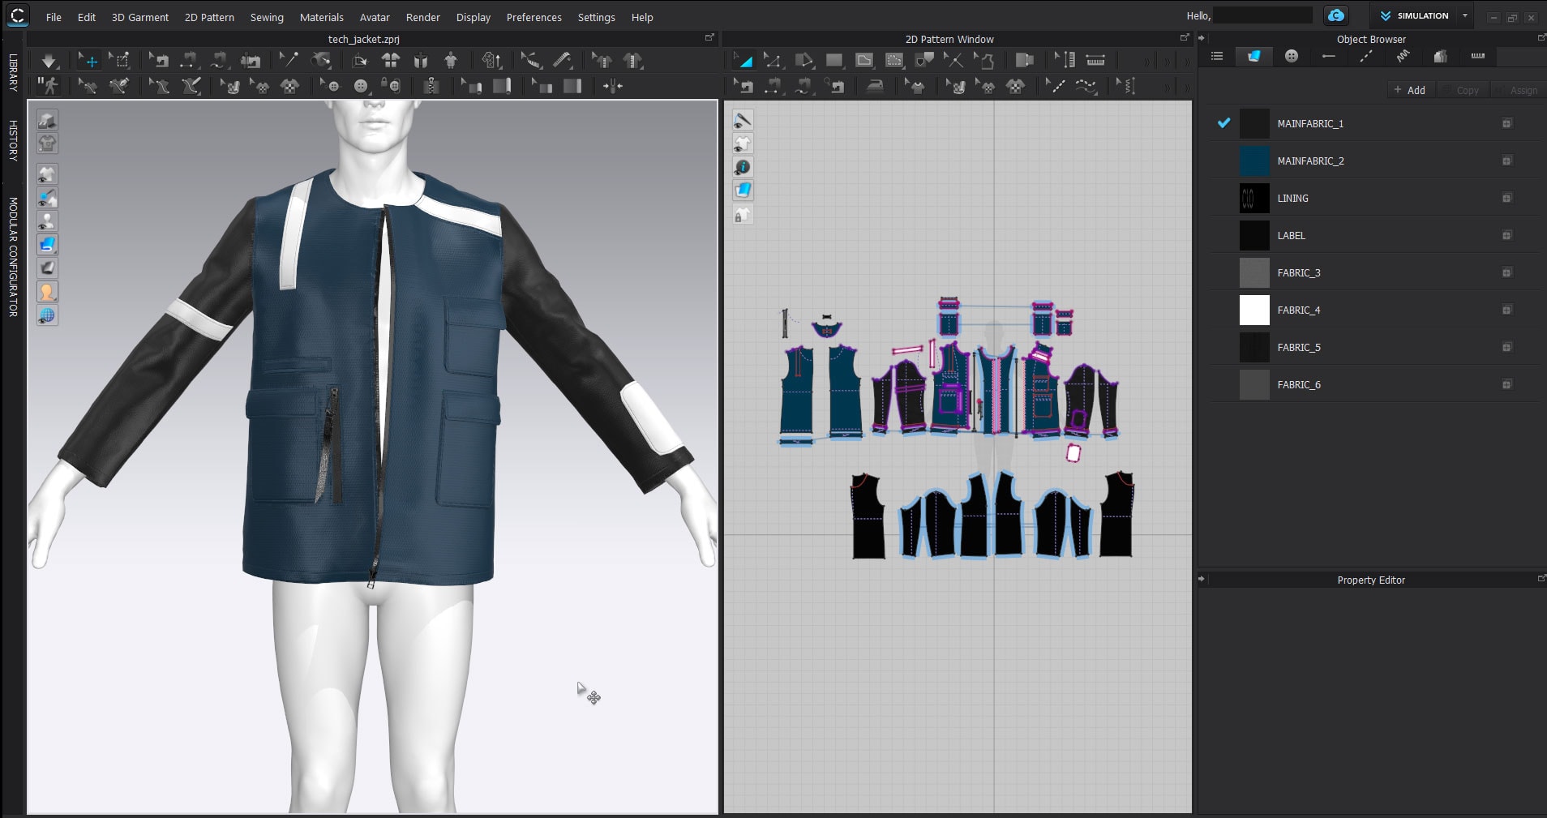Viewport: 1547px width, 818px height.
Task: Select the Rectangle pattern tool in 2D toolbar
Action: [x=833, y=61]
